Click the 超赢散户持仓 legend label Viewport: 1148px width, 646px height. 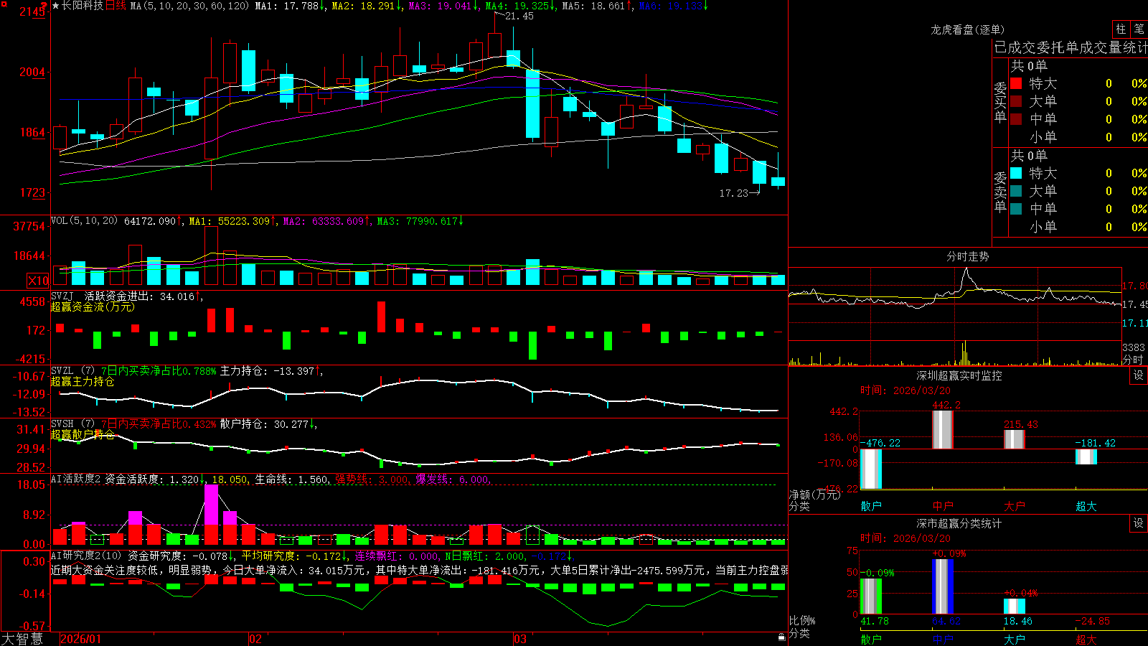click(x=83, y=434)
